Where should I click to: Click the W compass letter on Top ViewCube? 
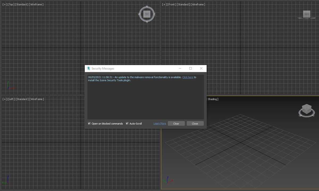[x=139, y=14]
